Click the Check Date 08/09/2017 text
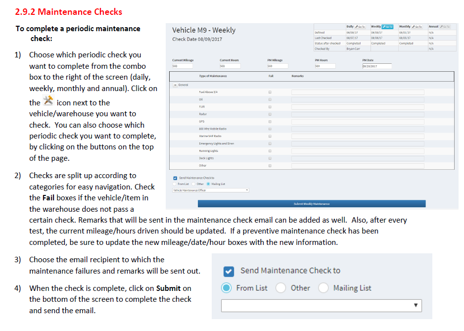Image resolution: width=464 pixels, height=331 pixels. coord(197,39)
